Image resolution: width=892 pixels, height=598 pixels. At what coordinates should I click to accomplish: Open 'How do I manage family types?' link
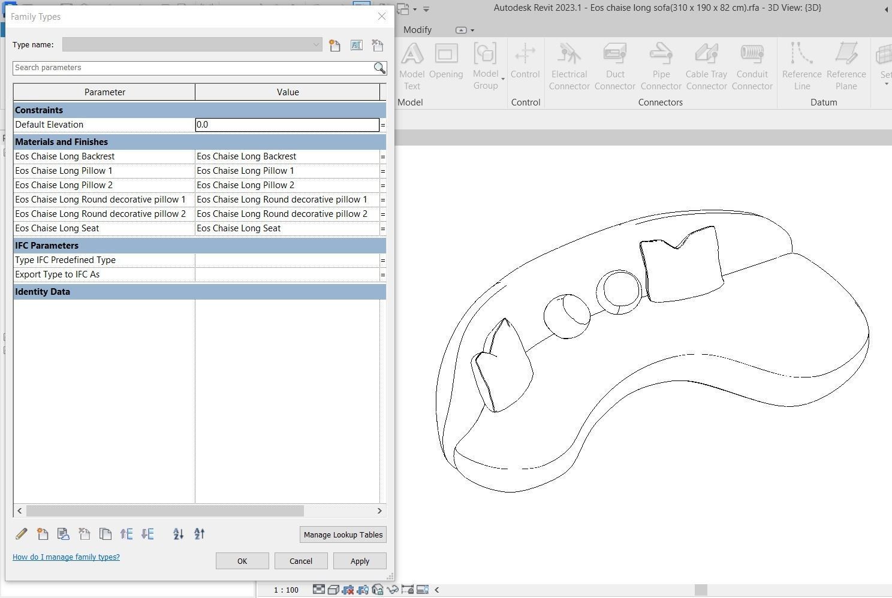coord(66,557)
